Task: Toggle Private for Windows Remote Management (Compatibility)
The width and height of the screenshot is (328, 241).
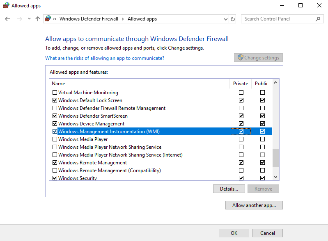Action: coord(241,171)
